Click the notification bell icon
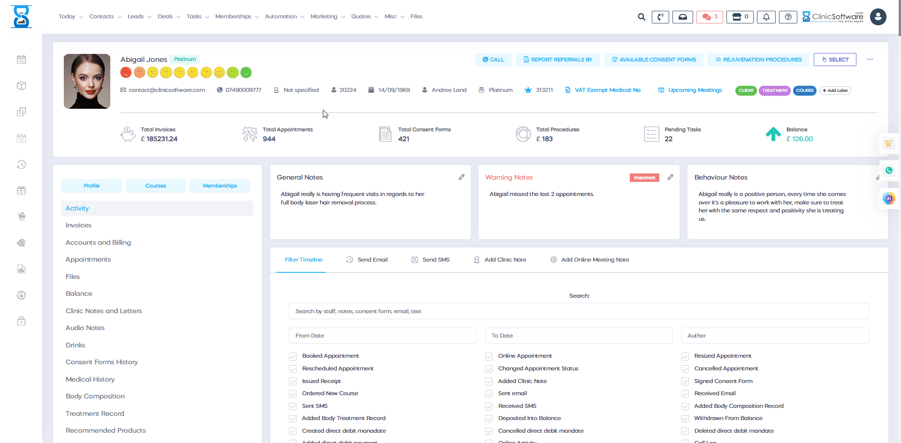901x443 pixels. (x=766, y=16)
